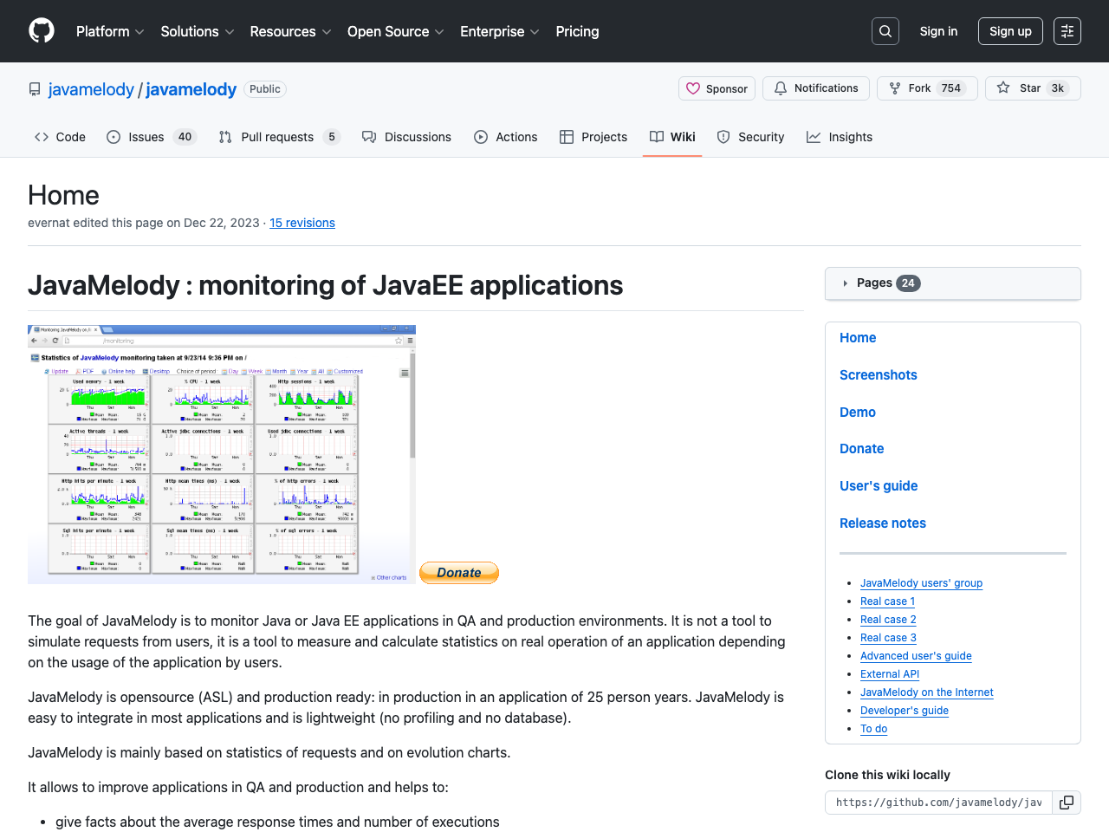Screen dimensions: 1109x832
Task: Open the Code tab
Action: pos(59,136)
